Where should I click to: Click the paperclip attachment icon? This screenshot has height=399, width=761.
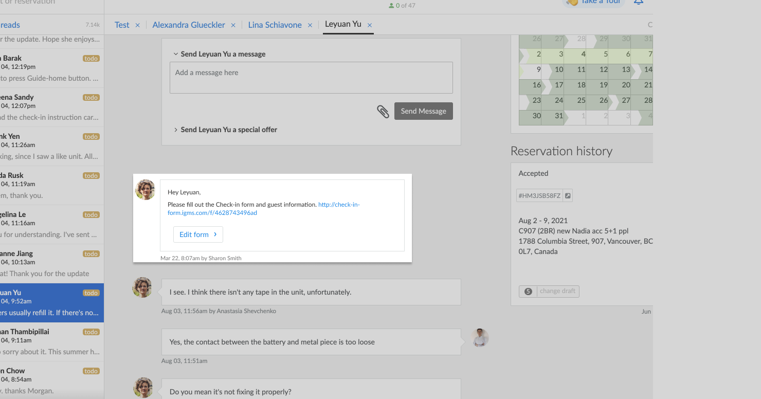coord(383,112)
